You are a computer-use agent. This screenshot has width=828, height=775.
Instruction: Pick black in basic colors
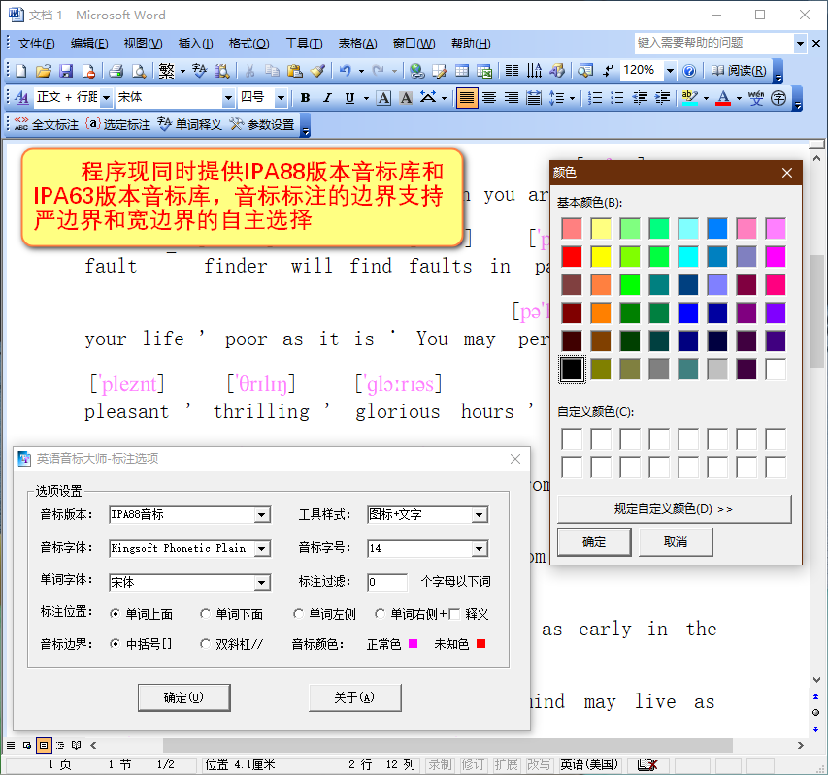(x=572, y=369)
